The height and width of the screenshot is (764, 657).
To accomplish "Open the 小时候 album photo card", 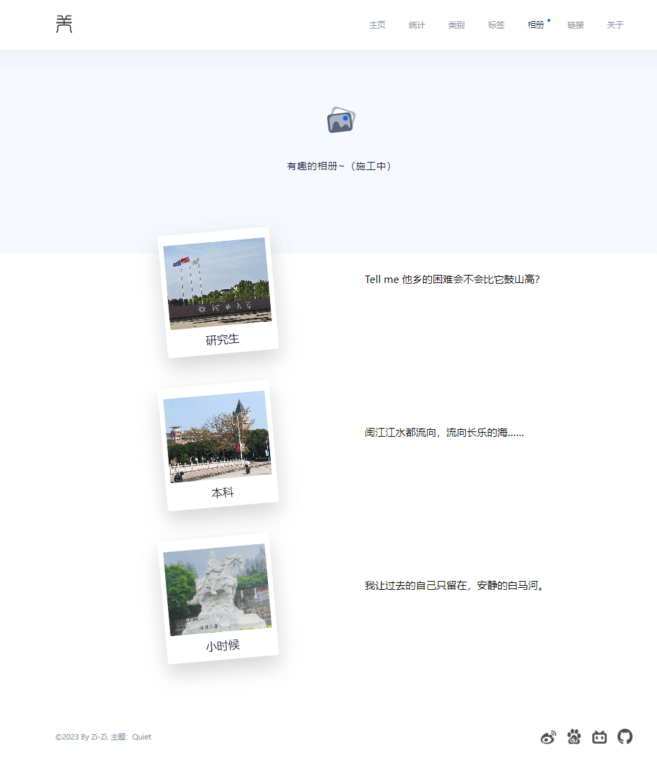I will coord(218,598).
